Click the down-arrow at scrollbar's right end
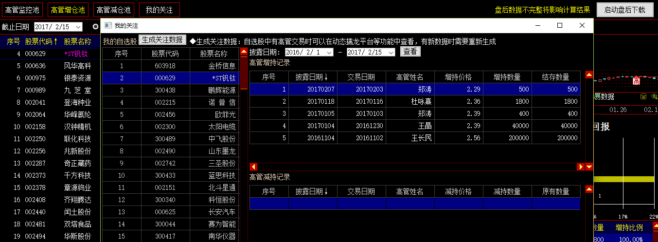Screen dimensions: 658x242 tap(589, 167)
